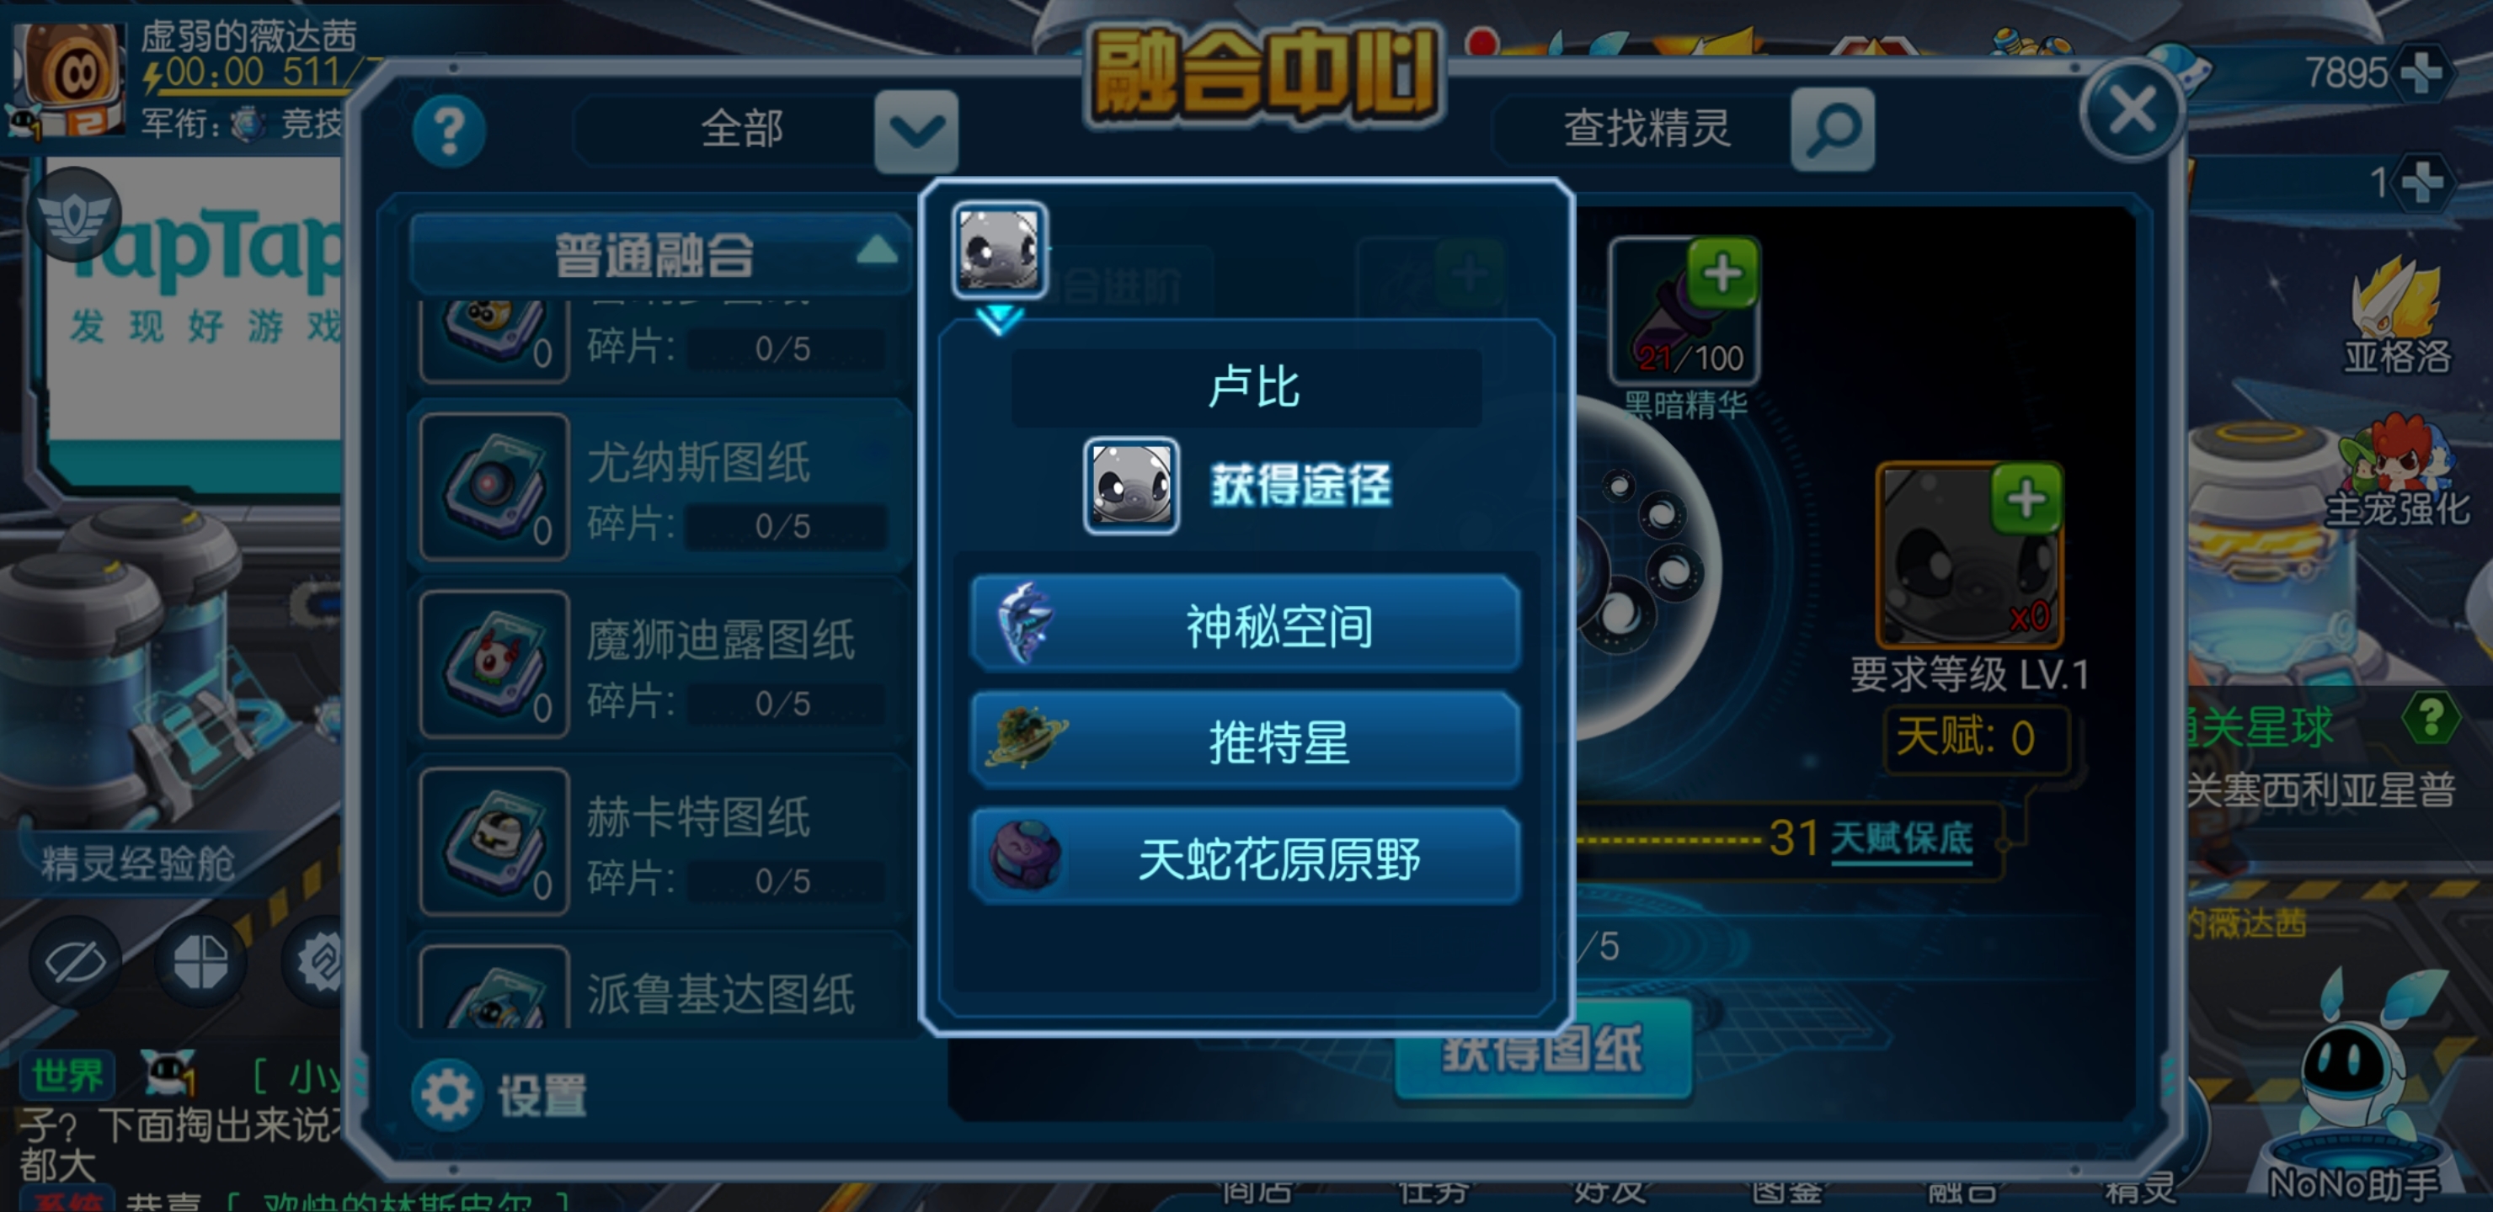
Task: Go to 神秘空间
Action: (x=1245, y=624)
